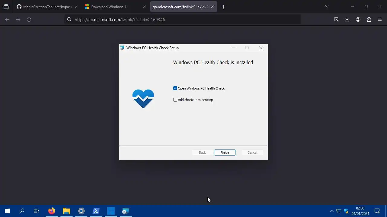Viewport: 387px width, 217px height.
Task: Open PowerShell from taskbar
Action: coord(96,211)
